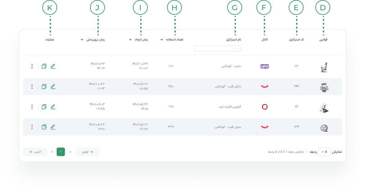Click the اولین pagination button
Image resolution: width=365 pixels, height=193 pixels.
point(88,152)
